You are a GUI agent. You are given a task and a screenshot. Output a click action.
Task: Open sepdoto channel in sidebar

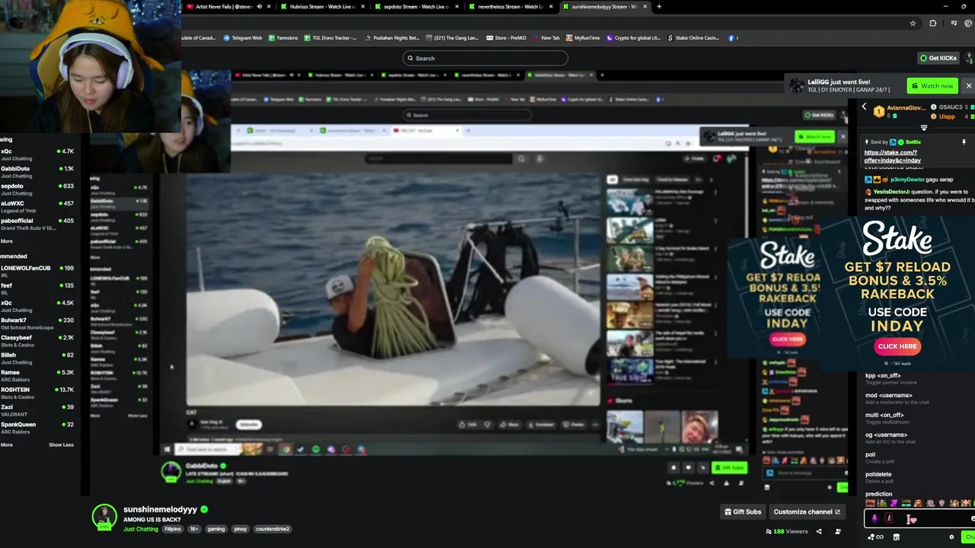pyautogui.click(x=38, y=190)
